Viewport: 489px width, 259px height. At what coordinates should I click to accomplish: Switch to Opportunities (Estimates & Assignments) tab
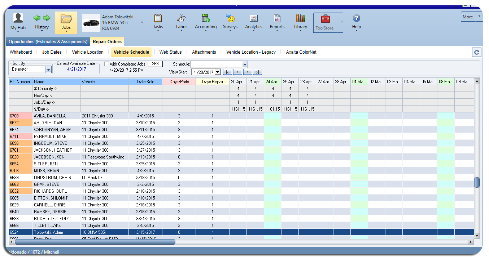point(48,41)
